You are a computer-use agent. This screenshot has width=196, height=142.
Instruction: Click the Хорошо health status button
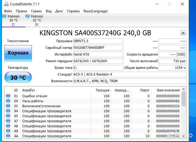click(18, 53)
